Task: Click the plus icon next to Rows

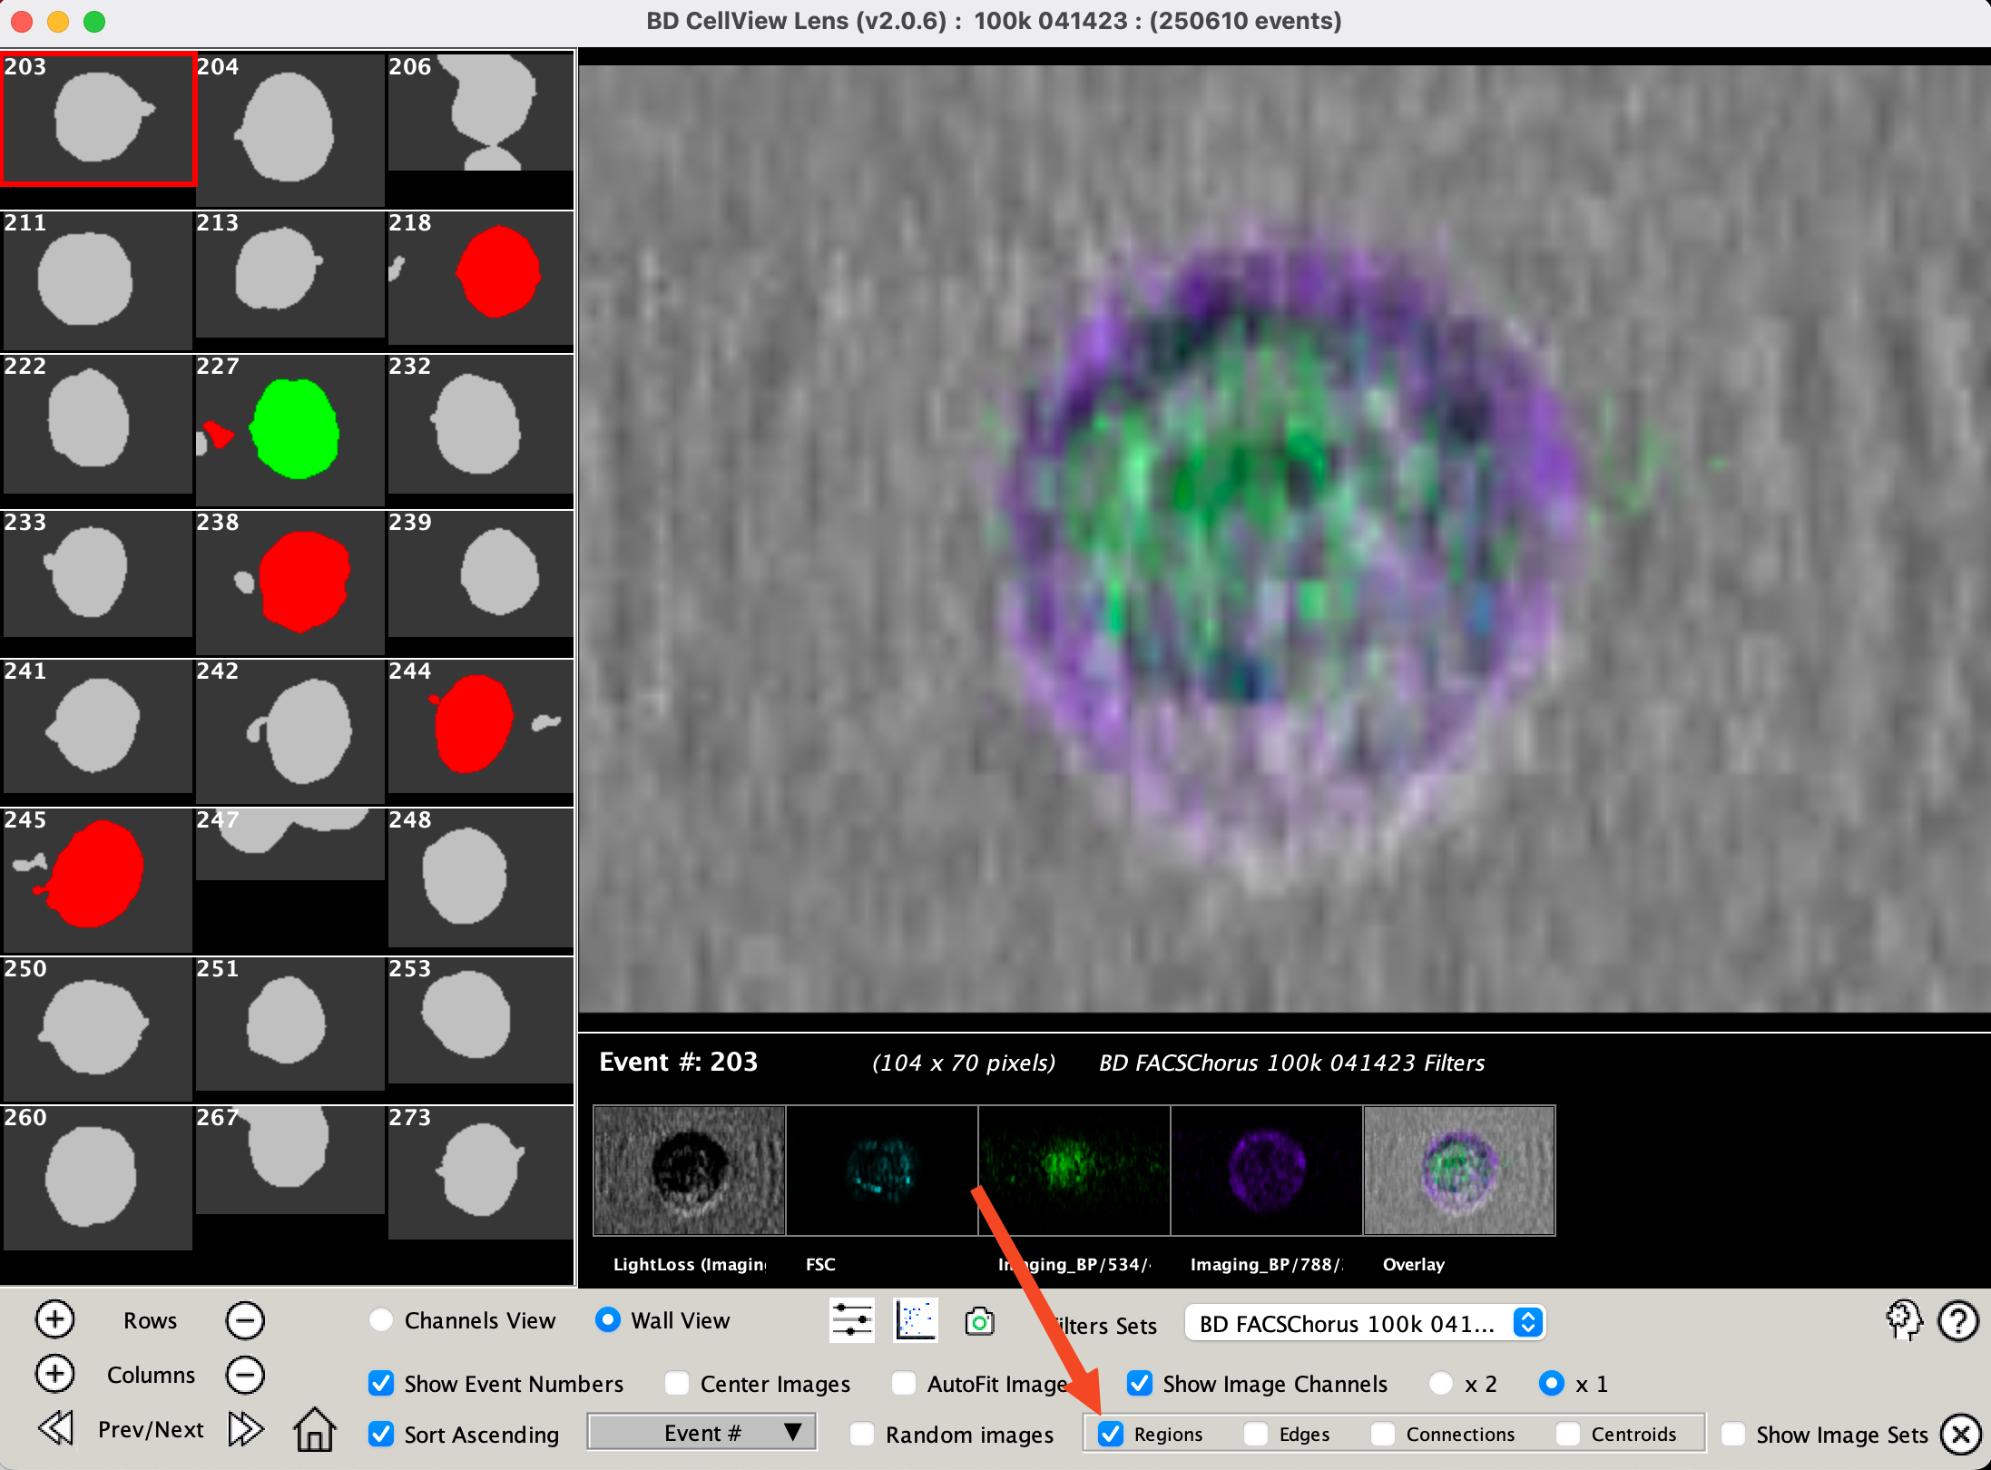Action: (x=54, y=1319)
